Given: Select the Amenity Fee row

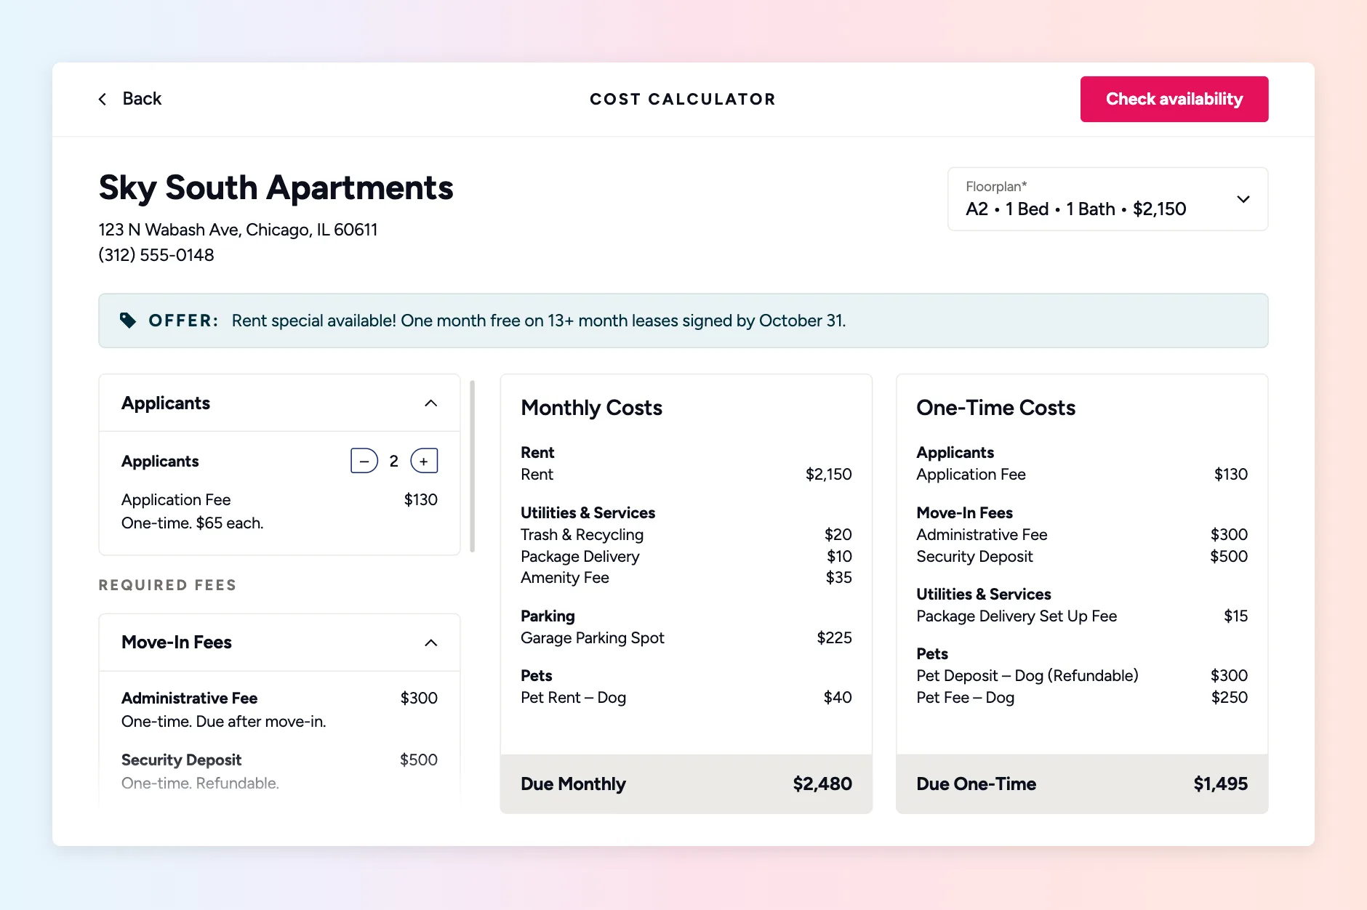Looking at the screenshot, I should point(686,578).
